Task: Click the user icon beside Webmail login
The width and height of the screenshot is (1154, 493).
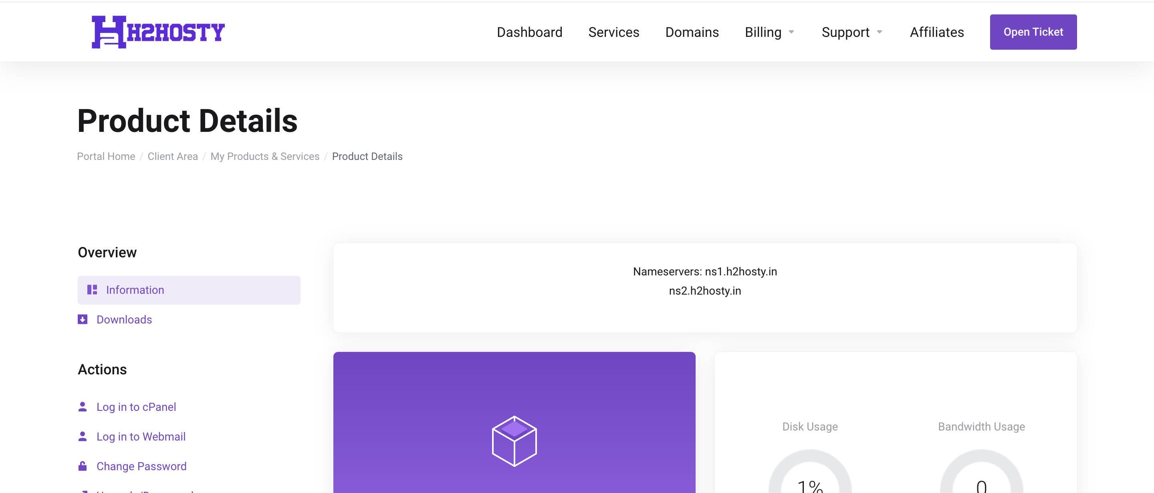Action: click(x=83, y=436)
